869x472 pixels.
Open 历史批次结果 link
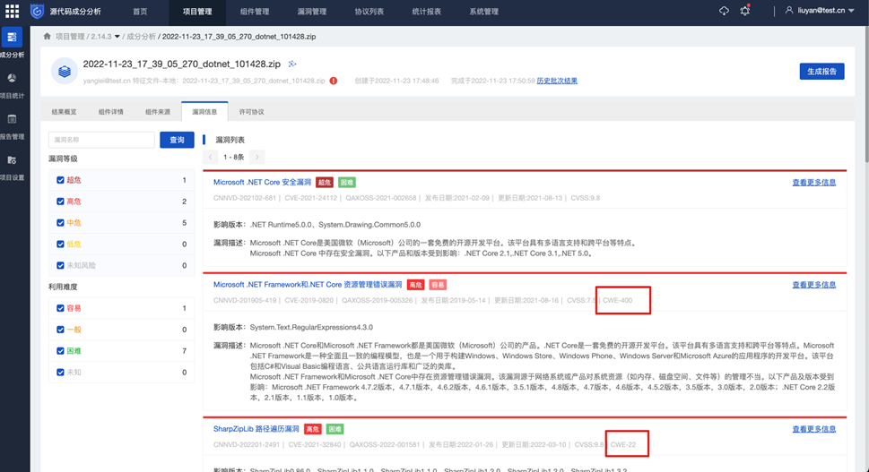[557, 81]
